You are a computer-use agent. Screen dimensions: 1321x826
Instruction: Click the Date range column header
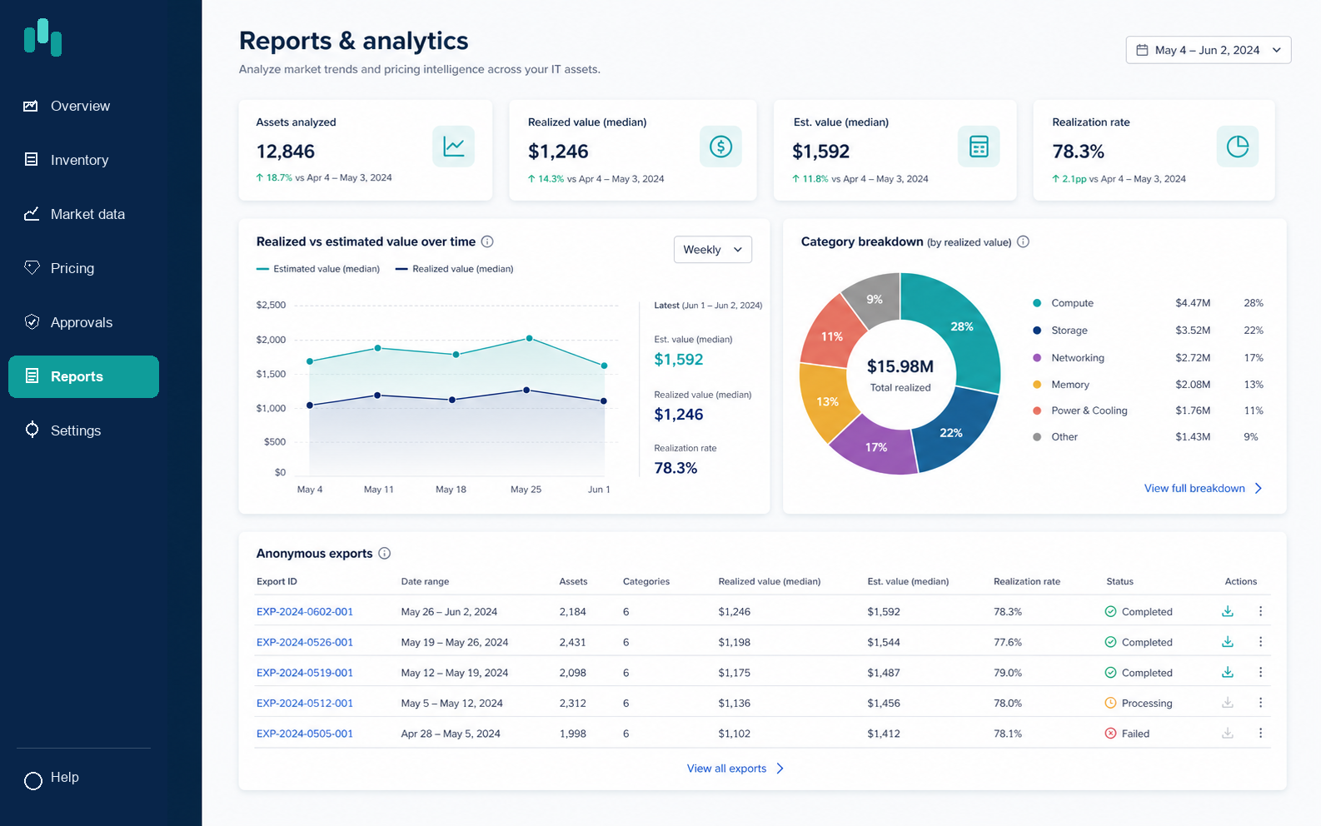425,581
